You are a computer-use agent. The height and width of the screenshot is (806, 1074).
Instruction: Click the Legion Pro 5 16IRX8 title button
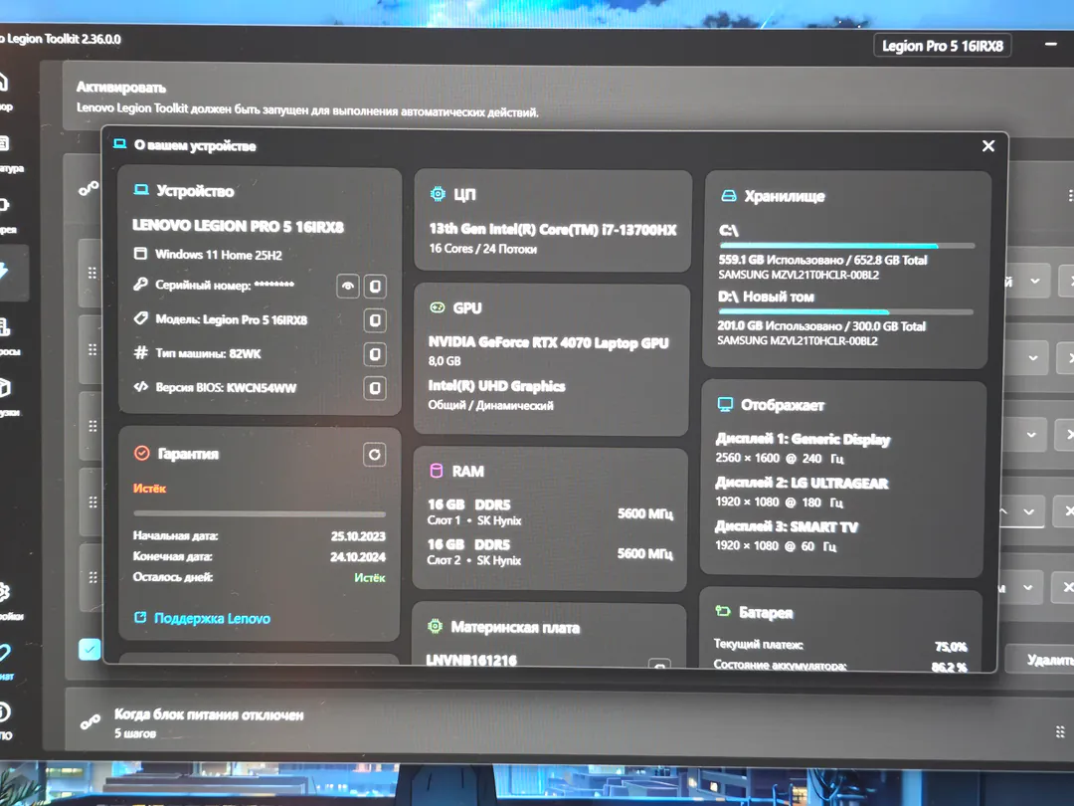(x=943, y=46)
